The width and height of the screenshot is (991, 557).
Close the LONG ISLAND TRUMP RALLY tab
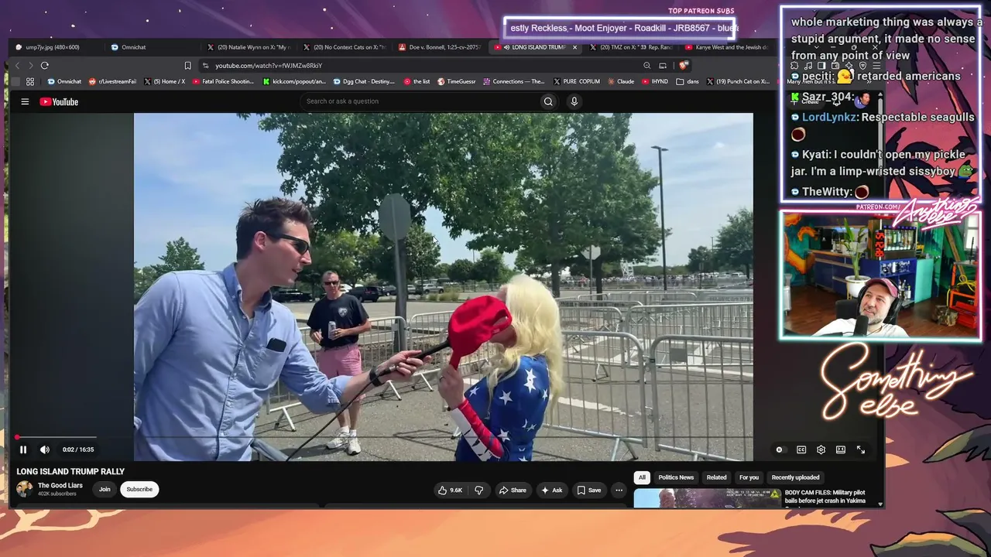tap(574, 47)
